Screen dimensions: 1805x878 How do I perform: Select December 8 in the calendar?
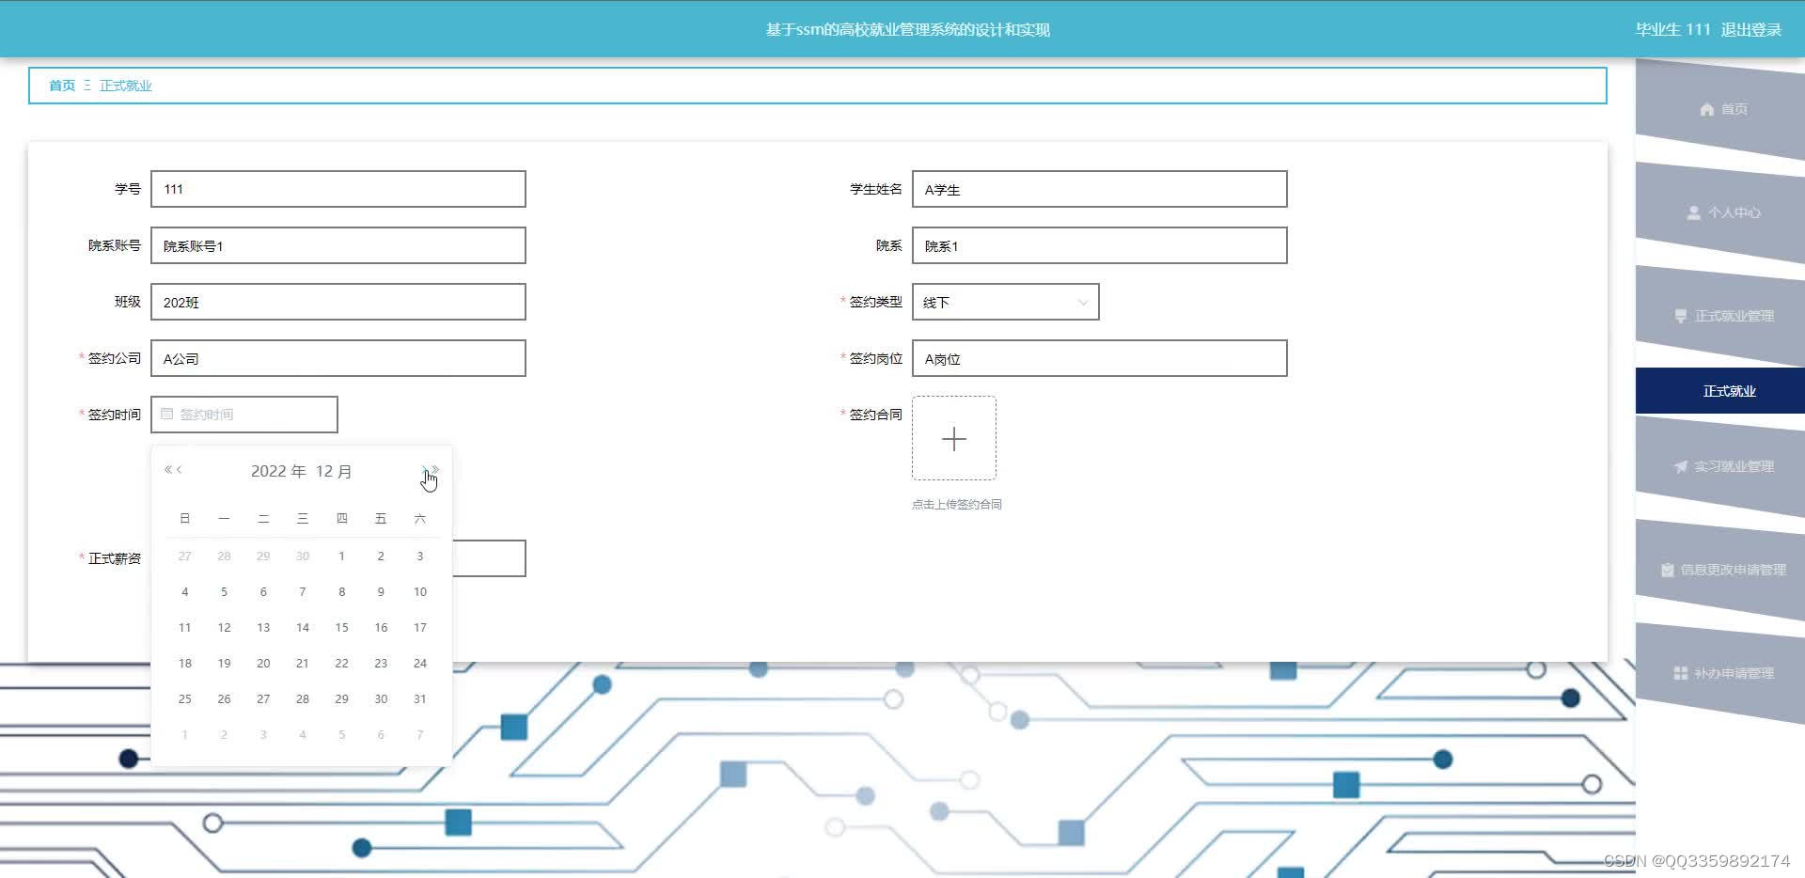click(341, 592)
